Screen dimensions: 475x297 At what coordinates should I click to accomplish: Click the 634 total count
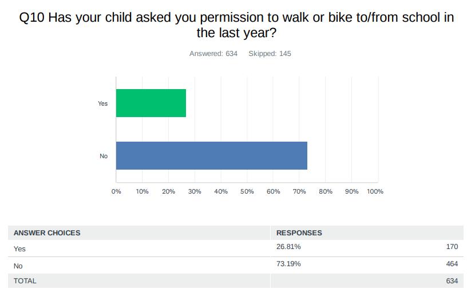click(x=452, y=281)
